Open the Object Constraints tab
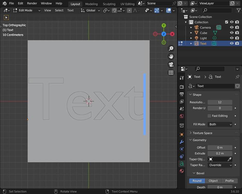Image resolution: width=242 pixels, height=194 pixels. tap(182, 156)
